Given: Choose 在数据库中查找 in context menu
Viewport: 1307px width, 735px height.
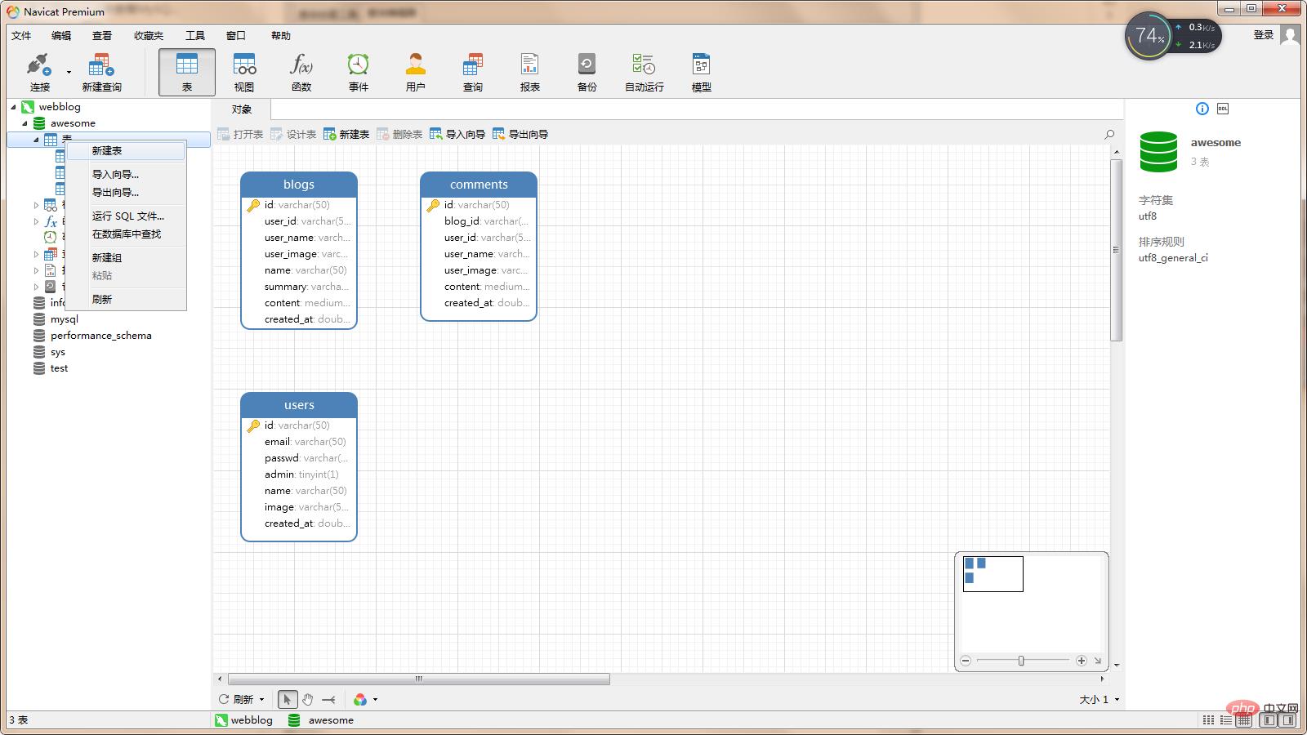Looking at the screenshot, I should tap(125, 234).
